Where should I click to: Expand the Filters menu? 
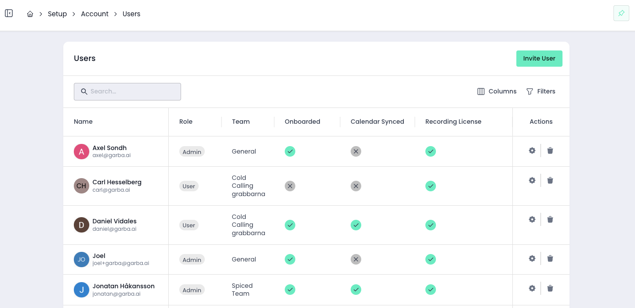click(x=541, y=91)
